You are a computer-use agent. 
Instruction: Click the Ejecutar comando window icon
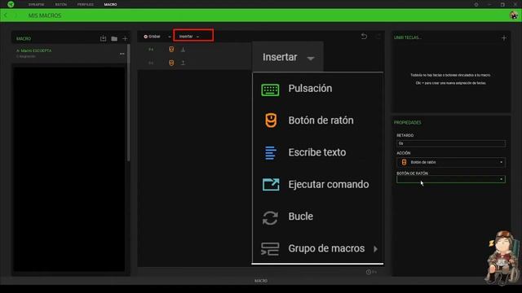pos(271,185)
